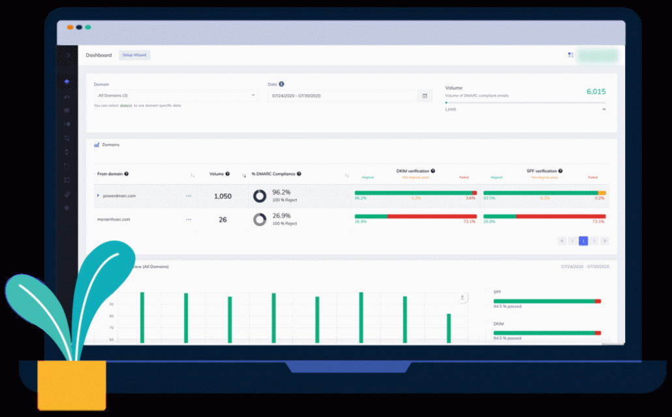Expand the sidebar with the top chevron
672x417 pixels.
pos(68,55)
